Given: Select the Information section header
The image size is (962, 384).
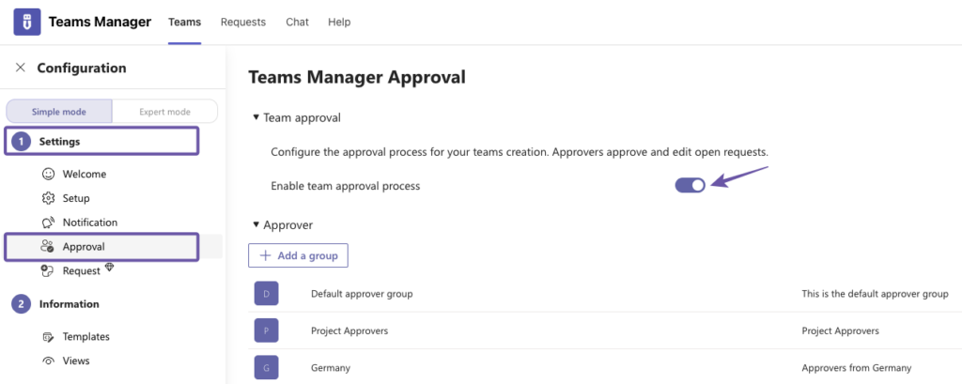Looking at the screenshot, I should point(69,303).
